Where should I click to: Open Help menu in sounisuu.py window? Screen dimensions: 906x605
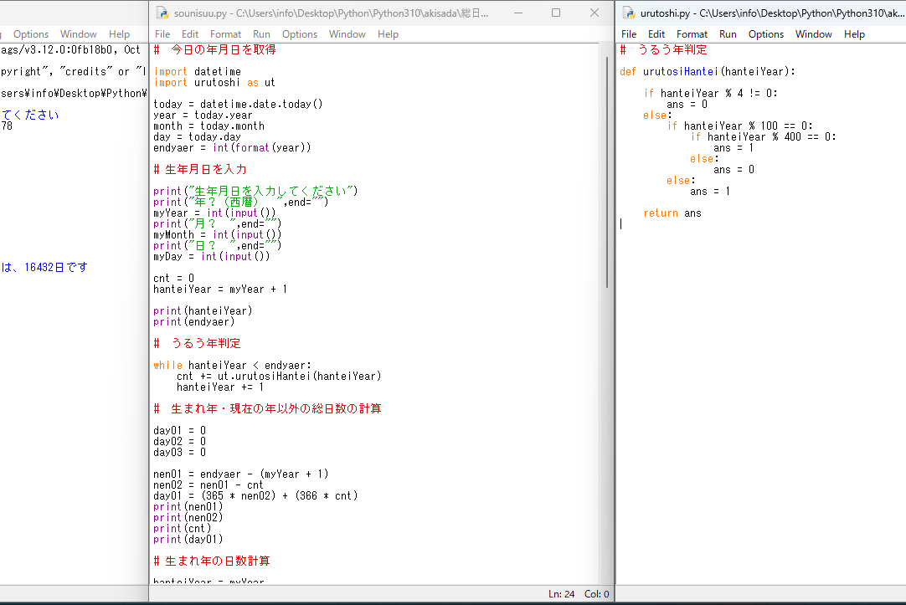[x=388, y=34]
